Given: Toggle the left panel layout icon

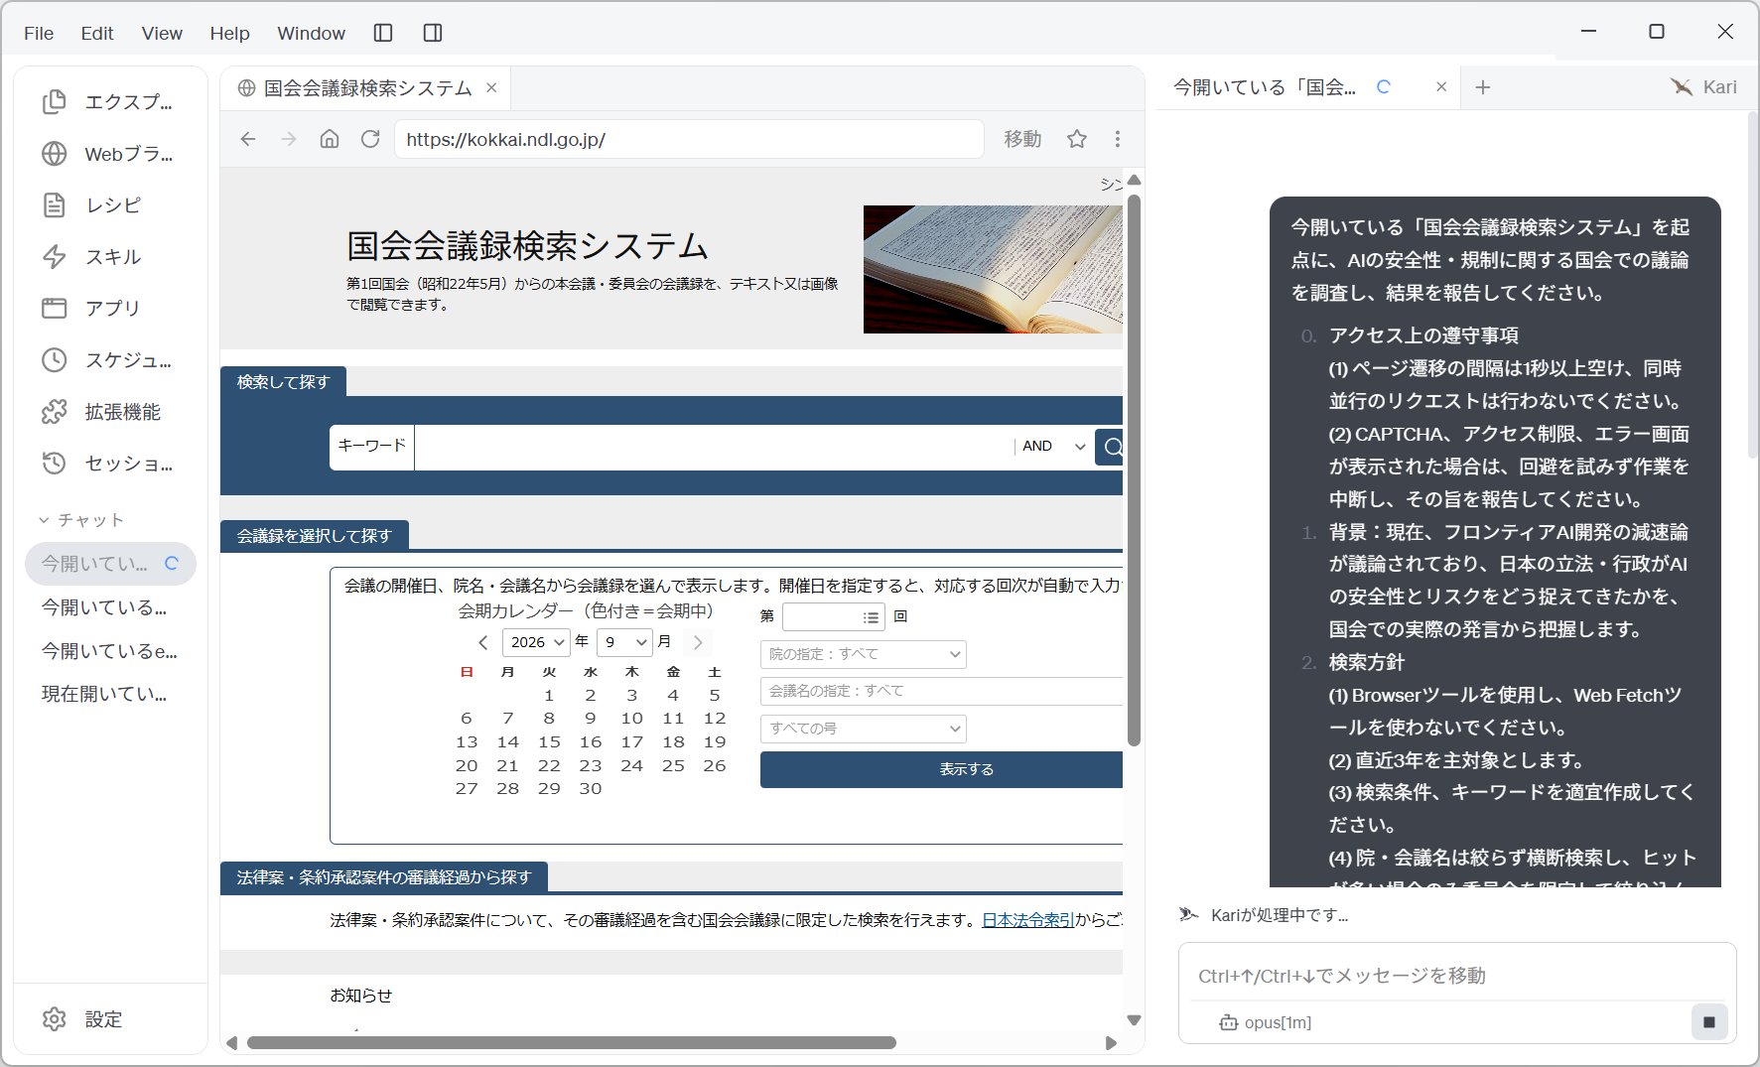Looking at the screenshot, I should (383, 33).
